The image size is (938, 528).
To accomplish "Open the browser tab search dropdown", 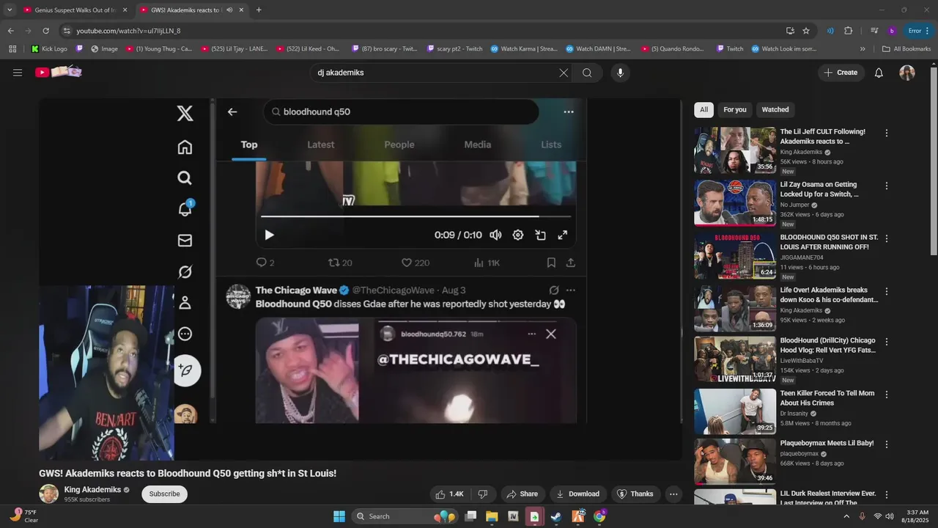I will [x=10, y=10].
